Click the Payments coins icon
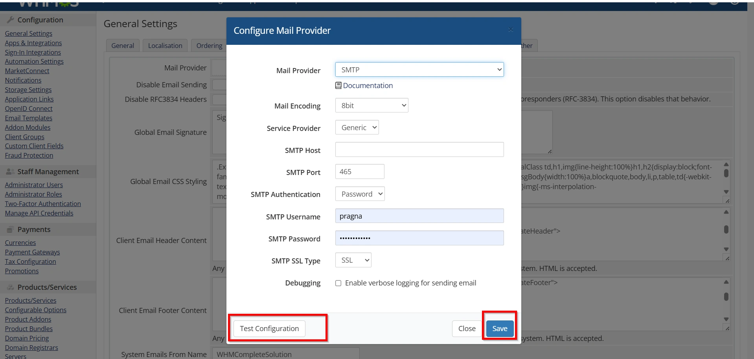 click(10, 230)
